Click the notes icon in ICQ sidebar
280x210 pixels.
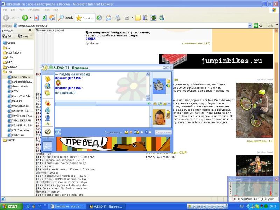(47, 78)
